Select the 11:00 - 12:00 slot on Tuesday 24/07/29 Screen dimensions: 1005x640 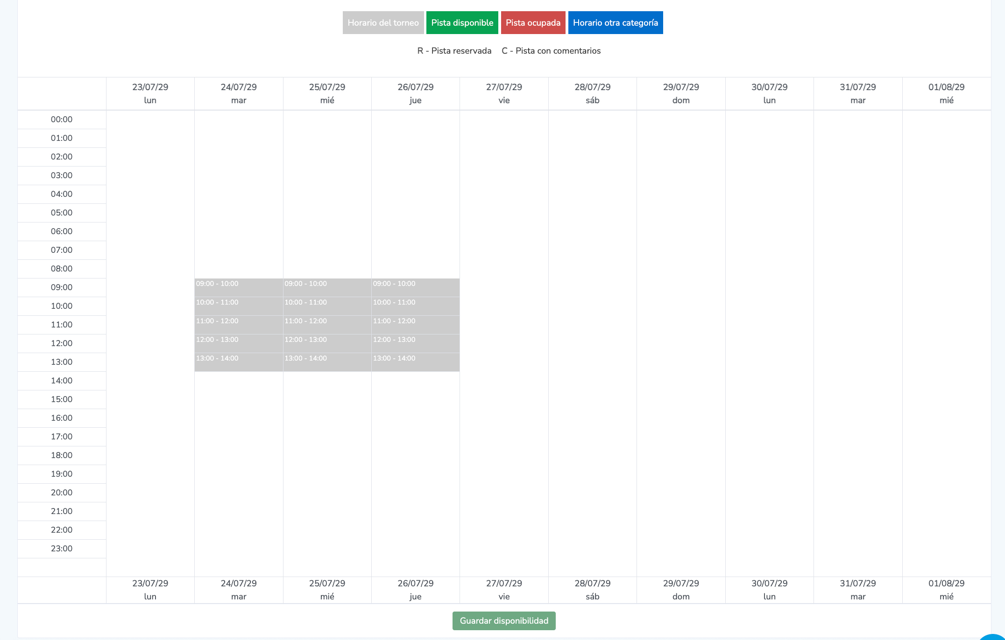tap(239, 325)
